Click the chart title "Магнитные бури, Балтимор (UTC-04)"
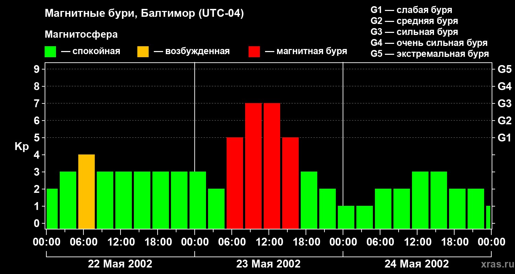The width and height of the screenshot is (515, 274). coord(144,14)
